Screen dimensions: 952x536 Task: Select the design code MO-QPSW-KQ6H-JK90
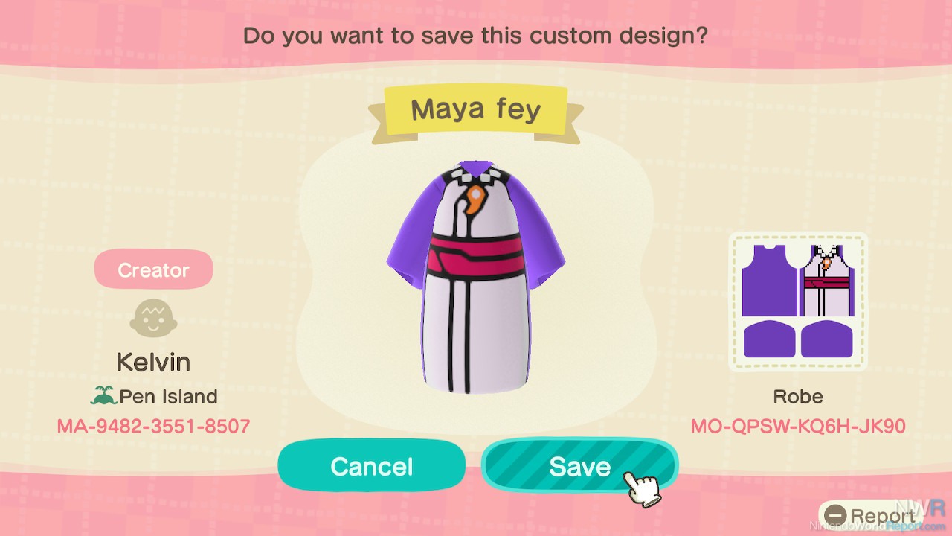tap(798, 427)
